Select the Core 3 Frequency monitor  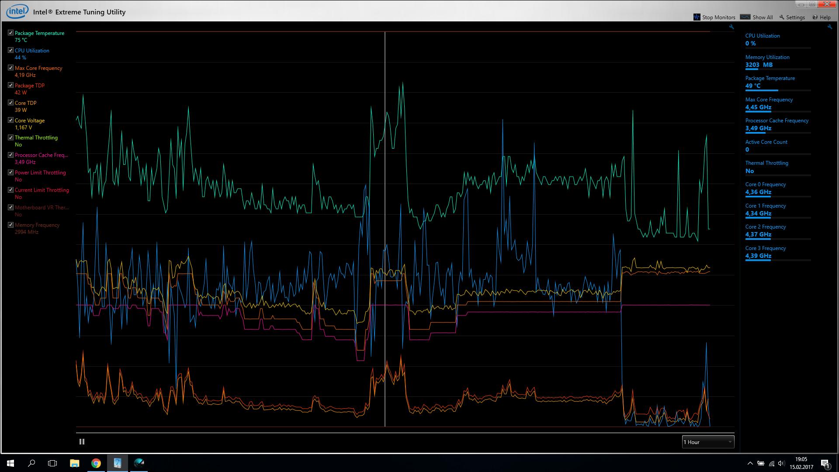pos(778,252)
